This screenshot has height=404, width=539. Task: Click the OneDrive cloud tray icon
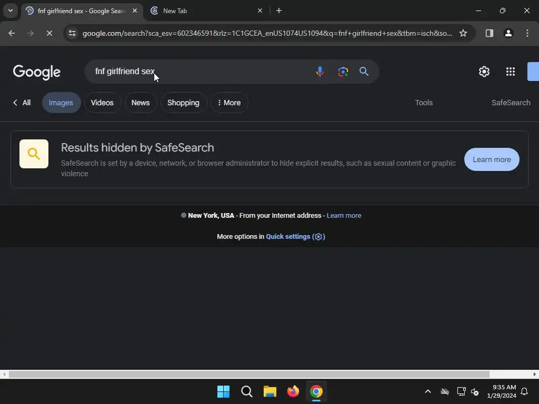coord(445,391)
